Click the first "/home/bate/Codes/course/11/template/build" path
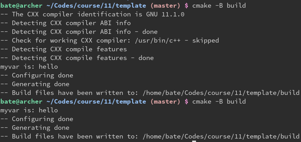 tap(221, 93)
